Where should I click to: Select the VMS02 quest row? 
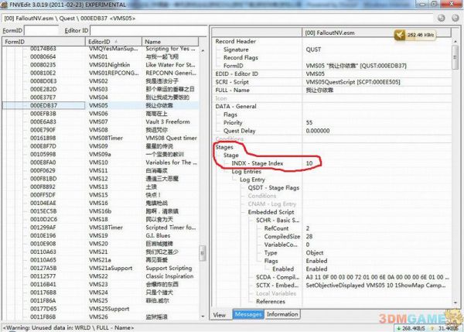click(x=101, y=81)
